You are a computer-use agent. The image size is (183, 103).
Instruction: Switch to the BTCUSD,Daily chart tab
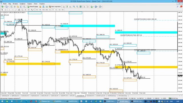pos(123,96)
